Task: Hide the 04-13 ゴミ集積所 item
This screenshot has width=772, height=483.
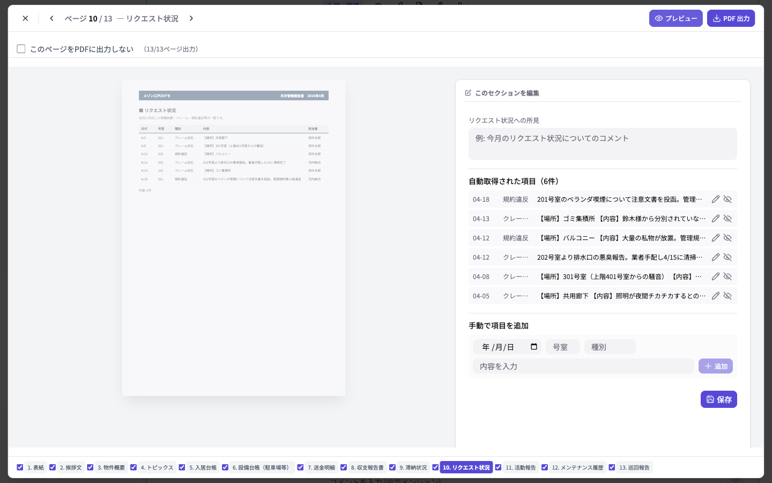Action: [x=728, y=218]
